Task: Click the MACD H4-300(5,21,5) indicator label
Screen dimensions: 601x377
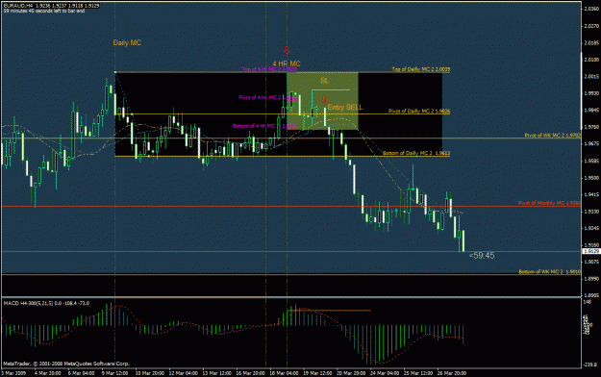Action: (46, 303)
